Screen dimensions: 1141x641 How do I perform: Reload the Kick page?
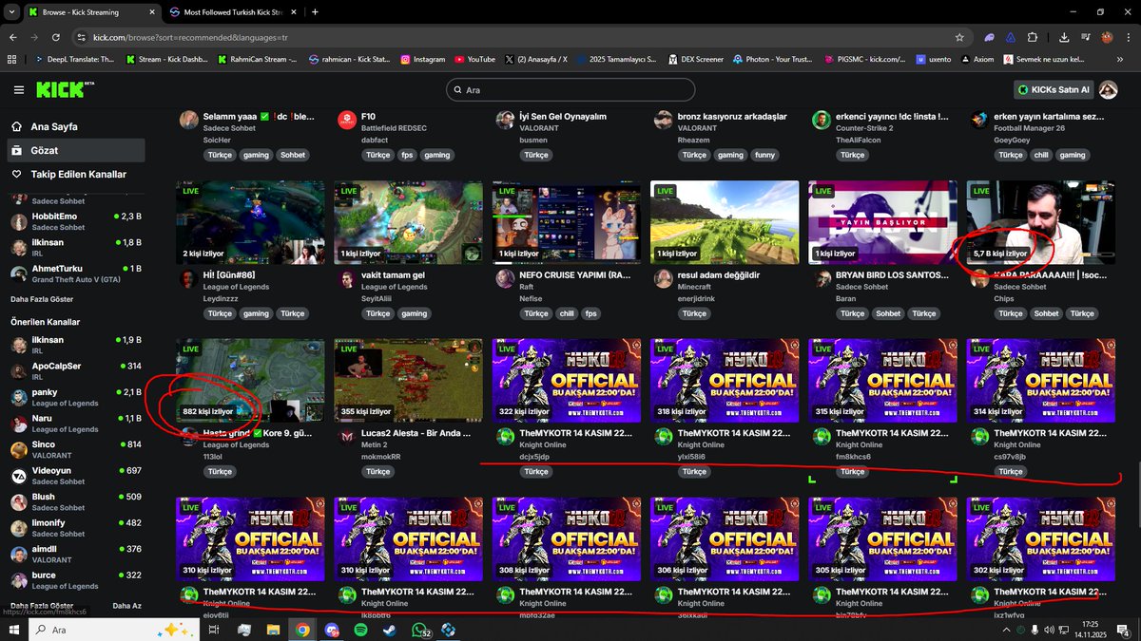coord(57,37)
